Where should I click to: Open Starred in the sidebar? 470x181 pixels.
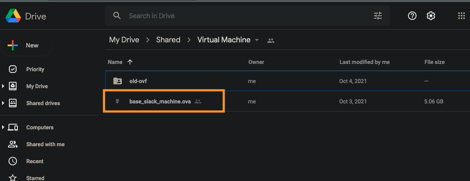[35, 178]
